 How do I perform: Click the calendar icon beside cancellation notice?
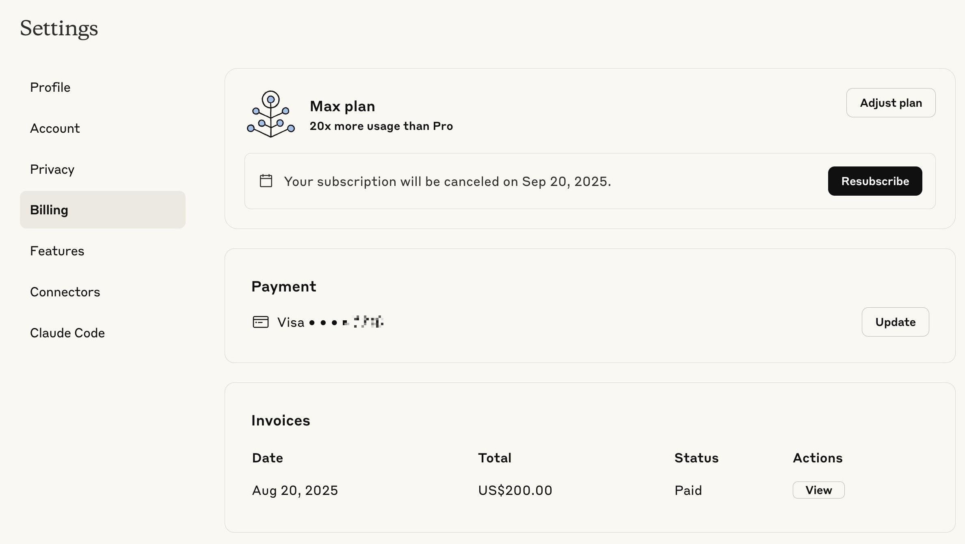pyautogui.click(x=266, y=181)
